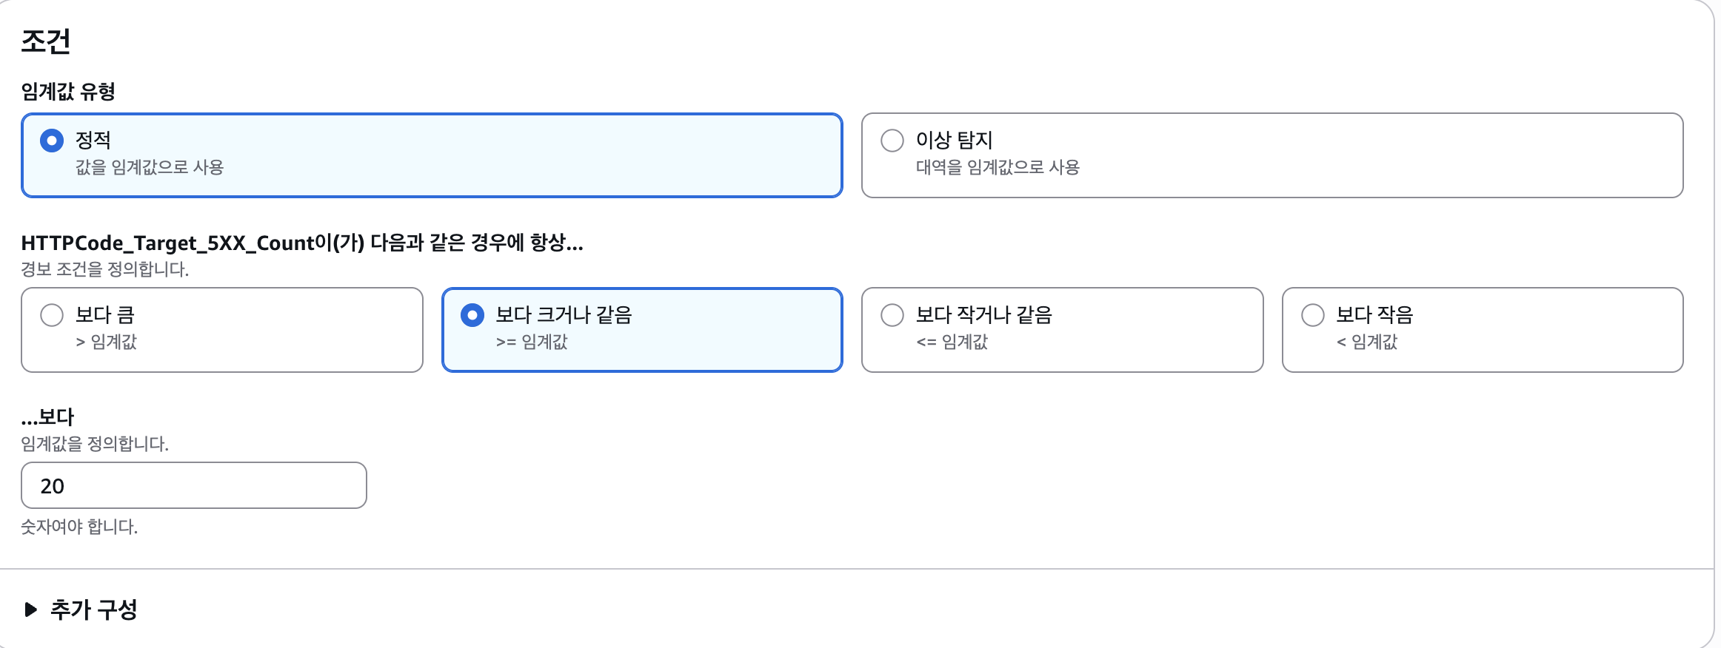Click the ...보다 threshold label
The height and width of the screenshot is (648, 1721).
[x=48, y=417]
